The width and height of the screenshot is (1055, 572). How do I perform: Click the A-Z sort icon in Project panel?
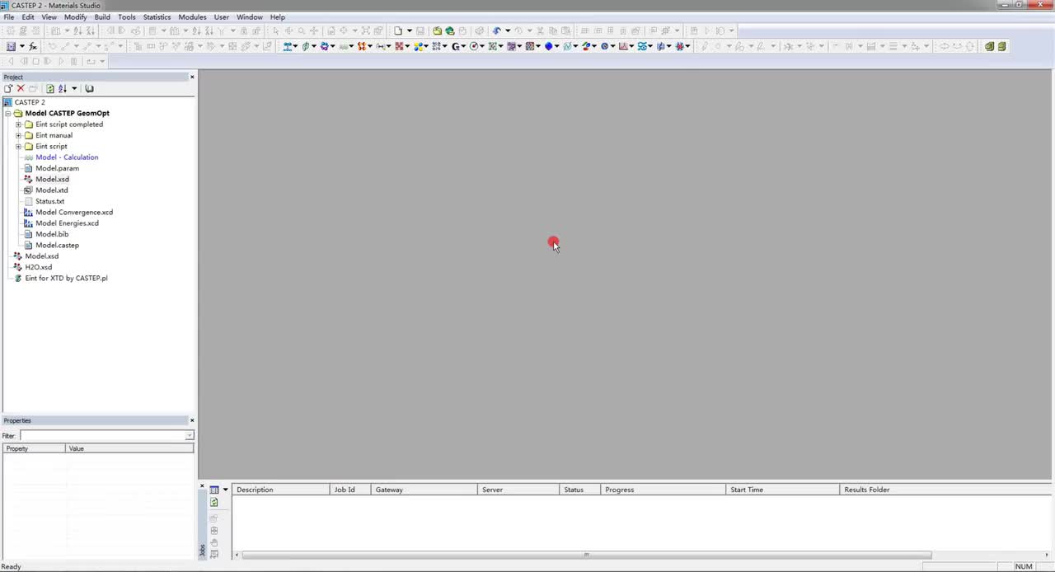pos(62,88)
